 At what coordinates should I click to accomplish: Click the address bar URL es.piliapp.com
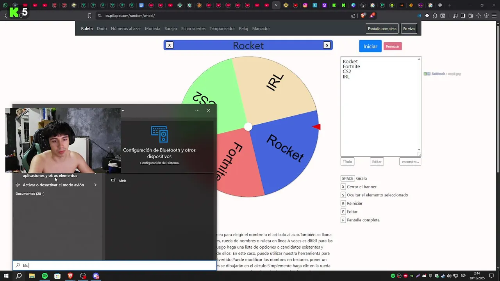pos(130,16)
